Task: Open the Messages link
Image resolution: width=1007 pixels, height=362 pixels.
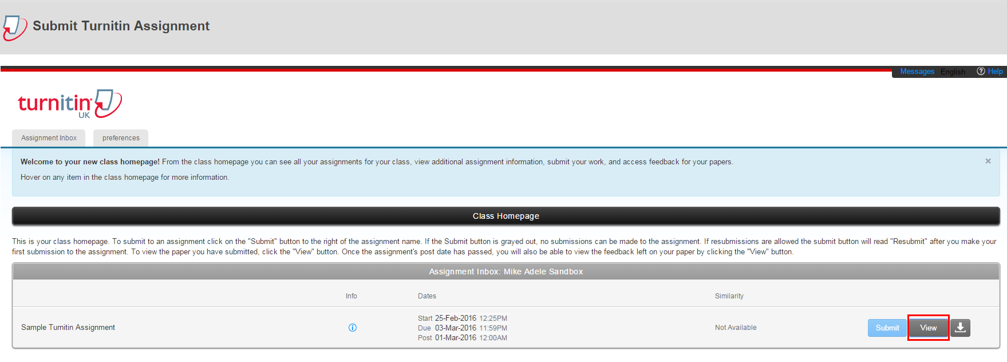Action: (x=917, y=72)
